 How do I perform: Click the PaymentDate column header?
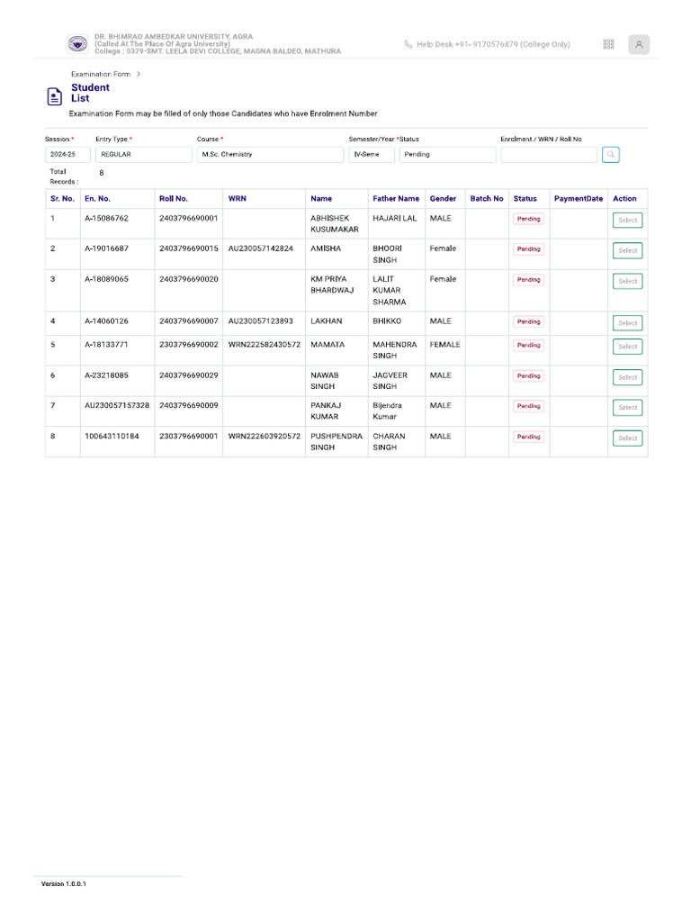click(x=579, y=199)
